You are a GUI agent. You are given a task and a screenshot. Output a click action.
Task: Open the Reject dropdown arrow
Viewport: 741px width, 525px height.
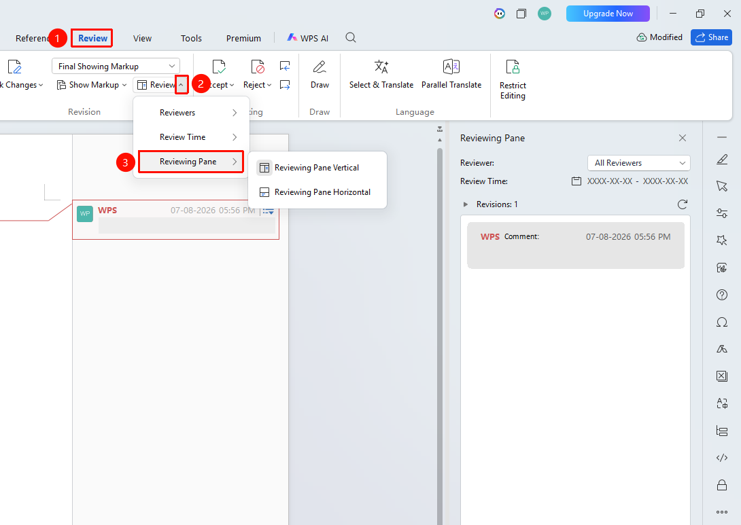[269, 86]
